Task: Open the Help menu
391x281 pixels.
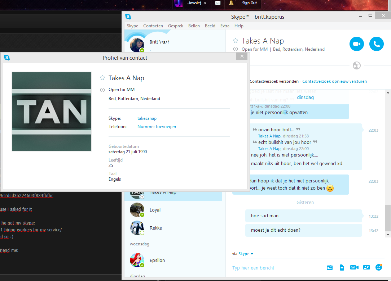Action: [x=239, y=26]
